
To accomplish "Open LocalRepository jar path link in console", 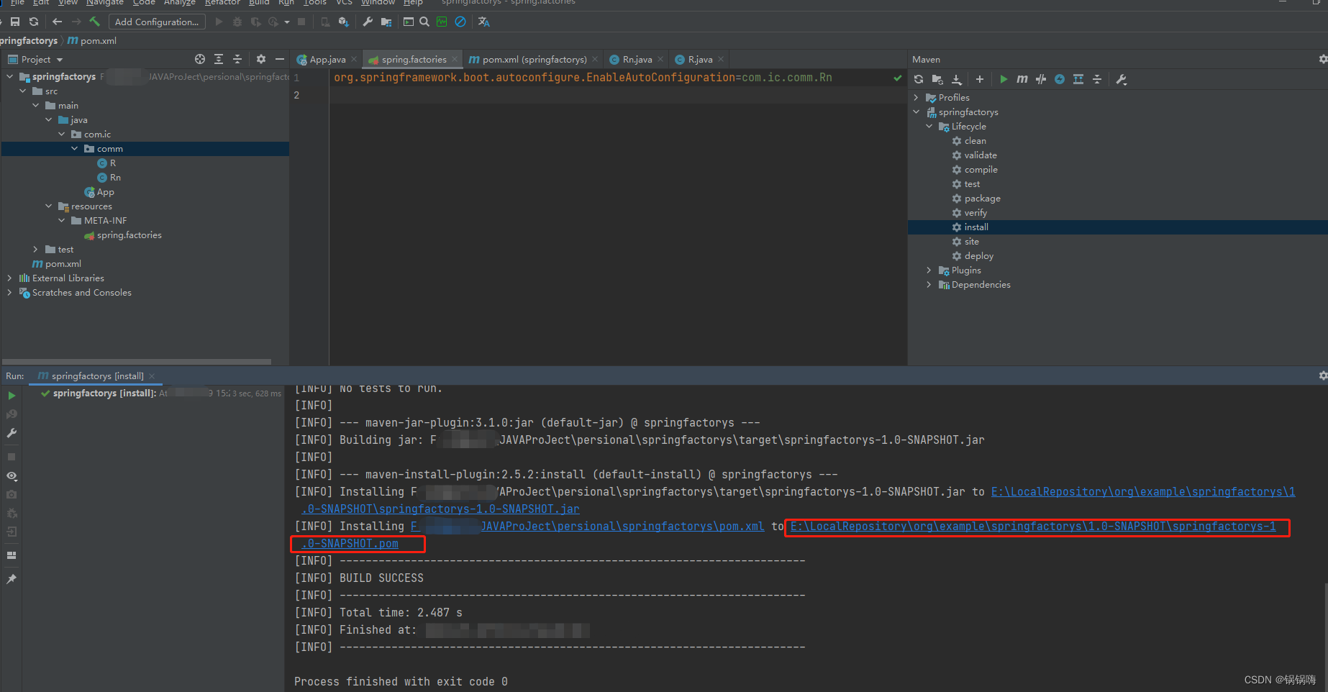I will pyautogui.click(x=1143, y=491).
